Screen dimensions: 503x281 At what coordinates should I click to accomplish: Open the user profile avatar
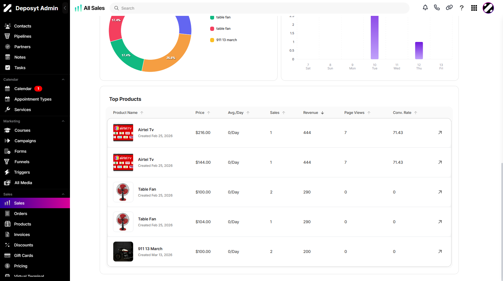(488, 8)
